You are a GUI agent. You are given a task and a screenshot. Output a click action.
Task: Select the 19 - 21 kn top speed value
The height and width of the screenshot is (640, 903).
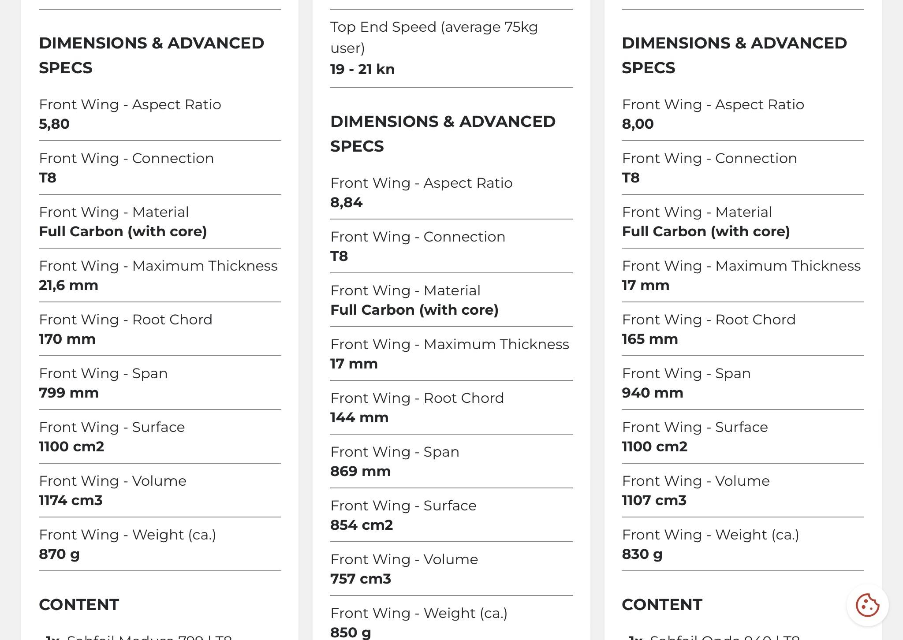(362, 69)
